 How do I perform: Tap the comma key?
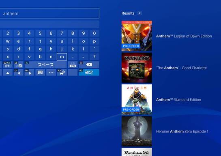tap(73, 57)
